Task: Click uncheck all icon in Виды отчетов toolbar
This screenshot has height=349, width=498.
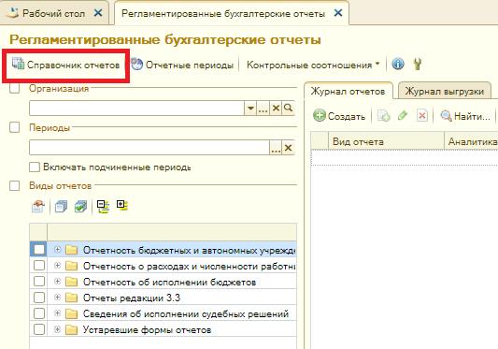Action: [61, 207]
